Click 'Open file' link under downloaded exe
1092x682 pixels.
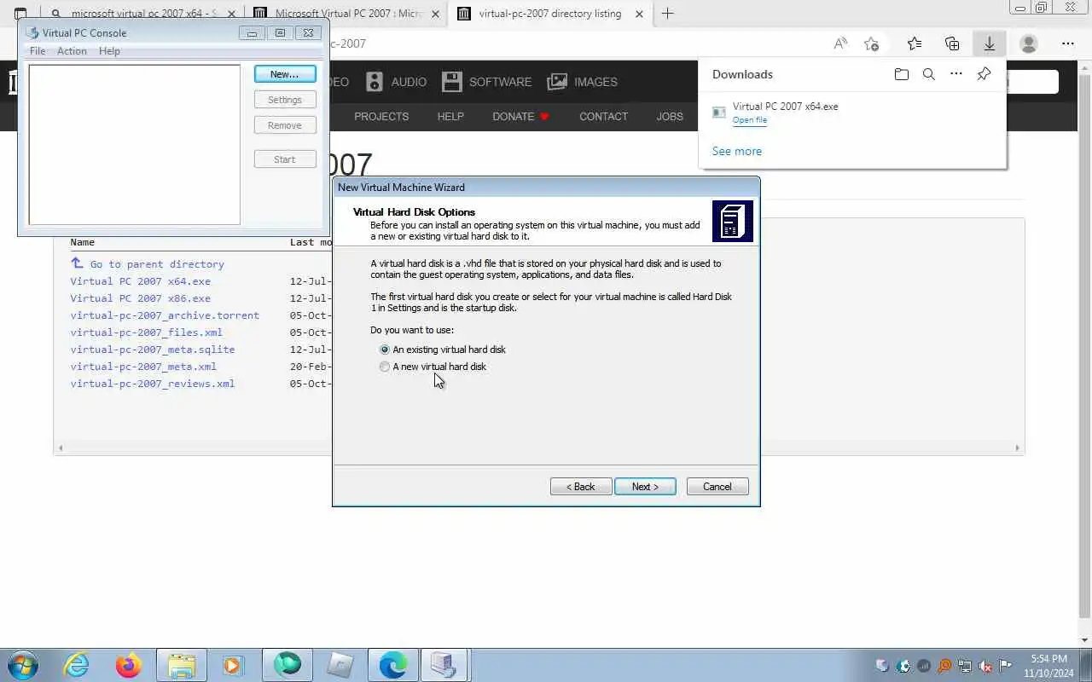click(x=750, y=120)
